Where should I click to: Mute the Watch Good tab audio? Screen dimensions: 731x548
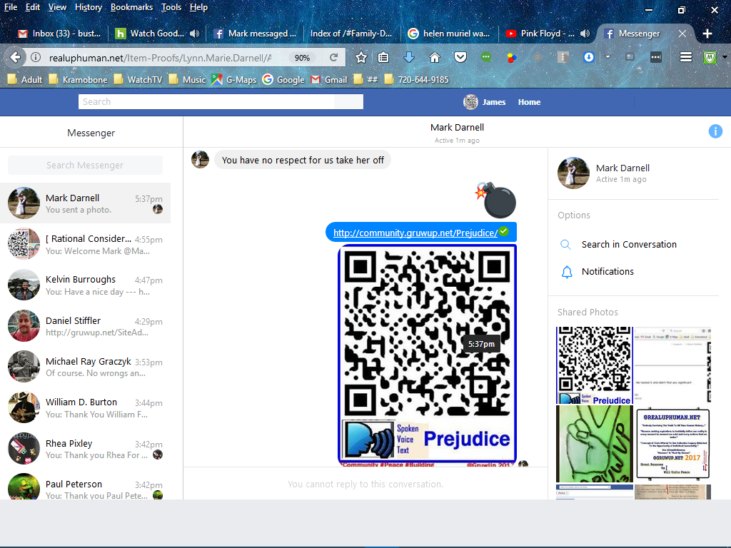click(x=195, y=34)
